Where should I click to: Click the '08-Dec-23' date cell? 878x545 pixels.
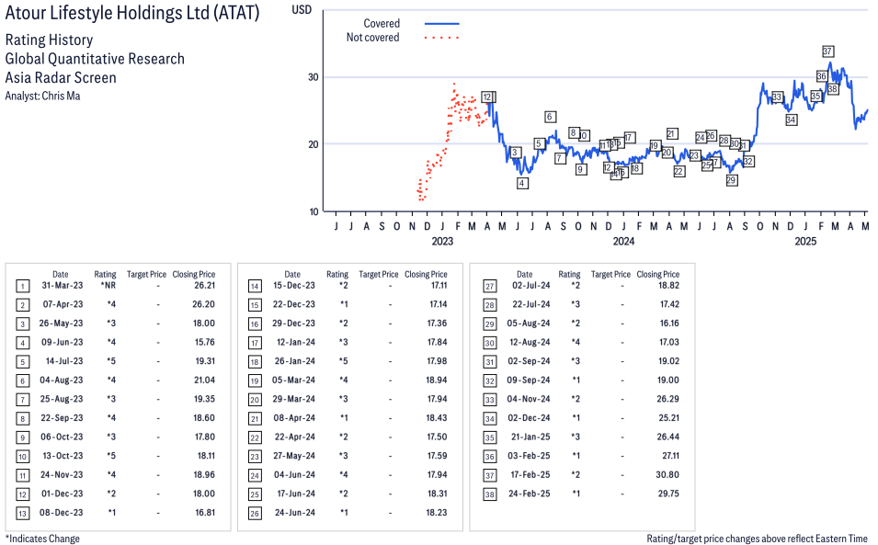point(61,513)
